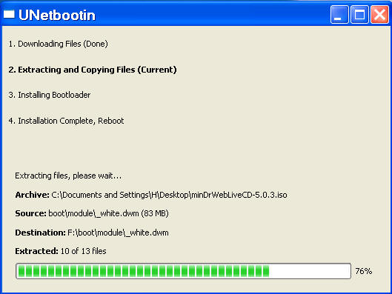Click Destination line F:\boot\module\_white.dwm

92,233
